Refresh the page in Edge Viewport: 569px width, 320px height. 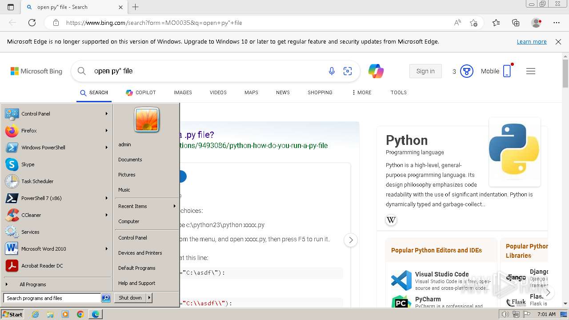coord(32,23)
